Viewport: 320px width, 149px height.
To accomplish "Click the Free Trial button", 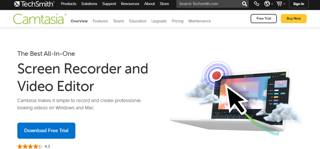I will (264, 19).
